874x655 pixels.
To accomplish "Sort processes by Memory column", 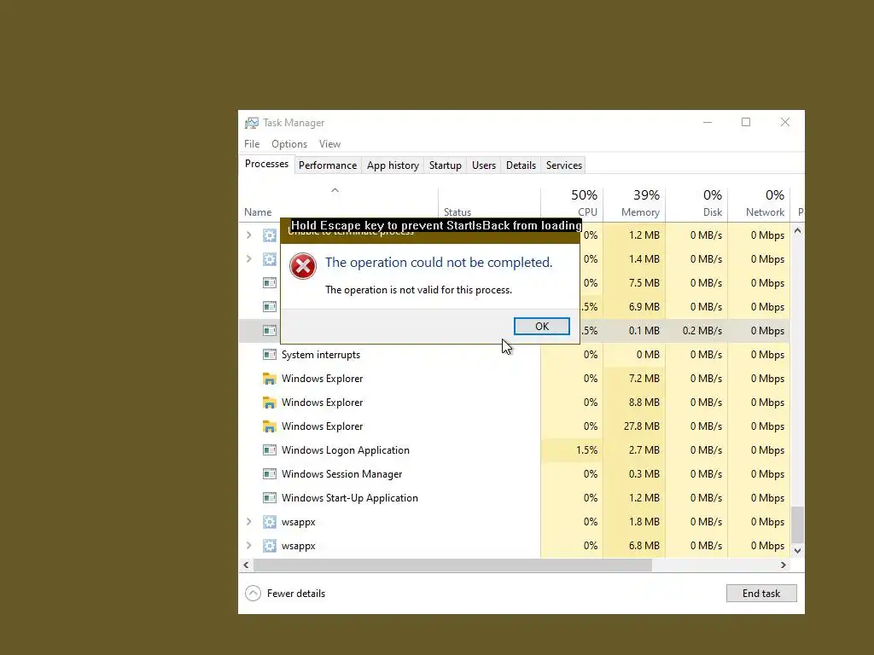I will tap(634, 203).
